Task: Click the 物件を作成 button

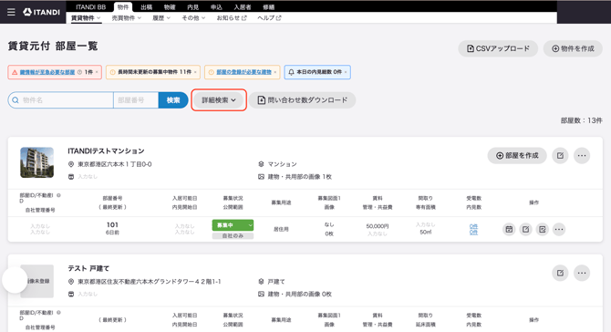Action: click(x=573, y=48)
